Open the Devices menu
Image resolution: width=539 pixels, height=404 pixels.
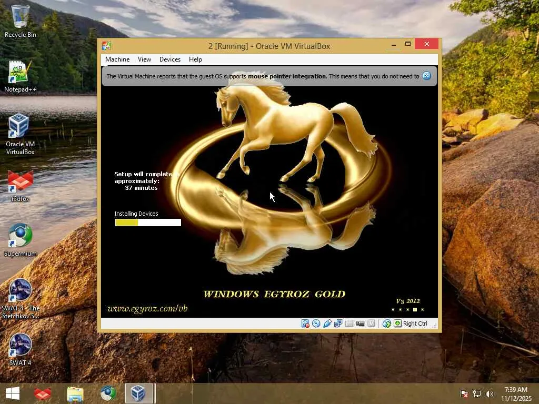point(170,59)
